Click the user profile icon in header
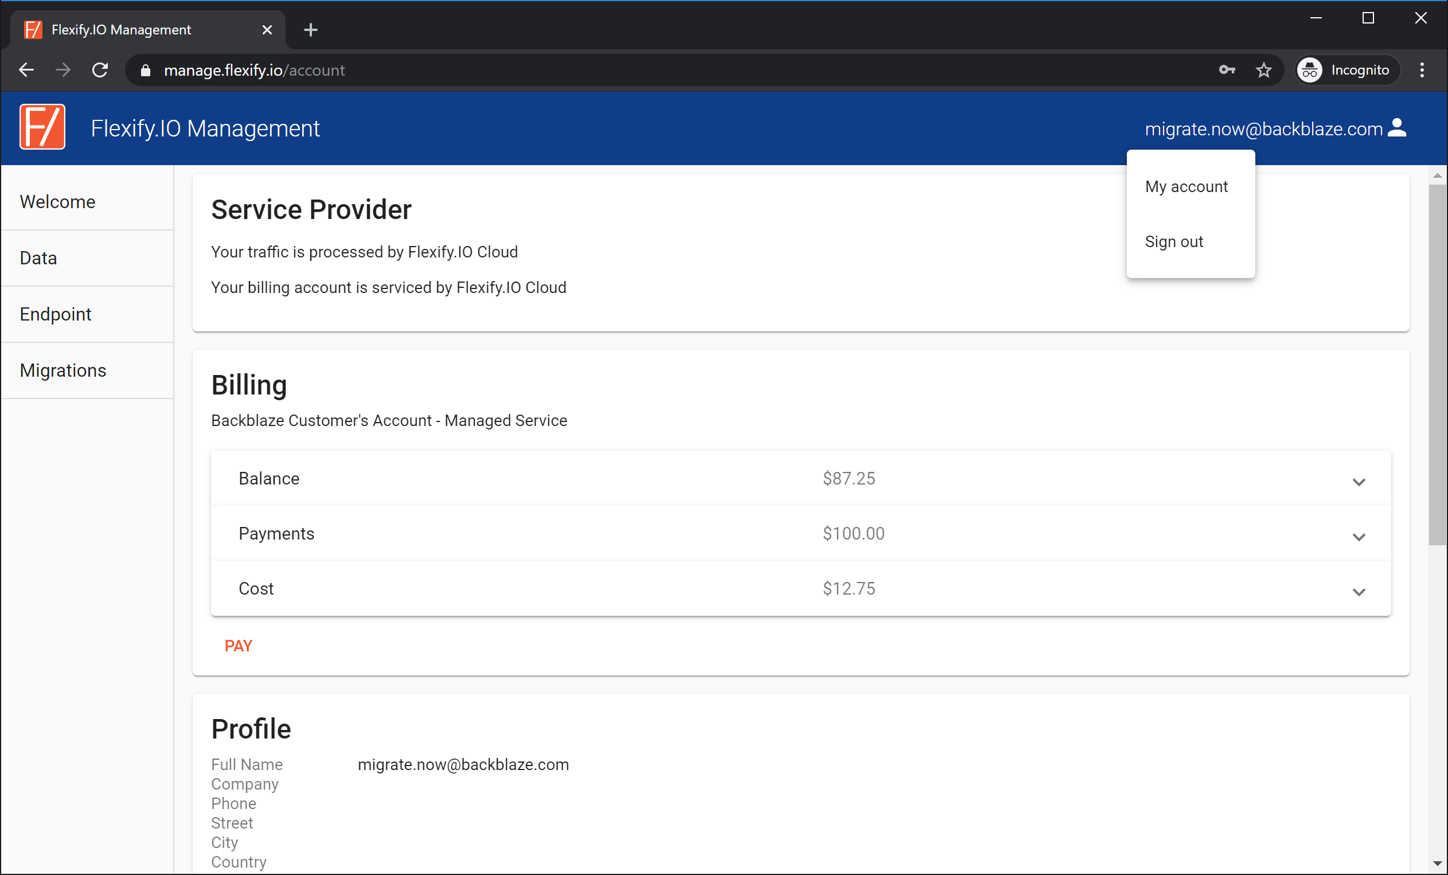Screen dimensions: 1448x875 1397,128
